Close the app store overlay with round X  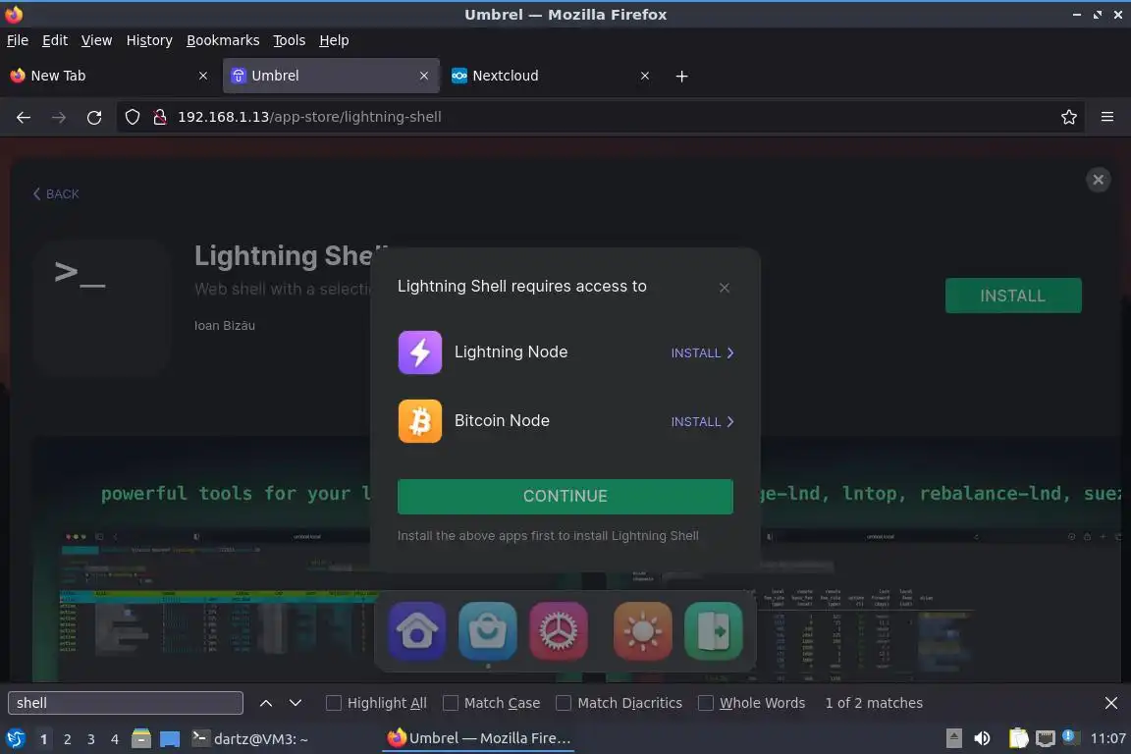pyautogui.click(x=1098, y=180)
